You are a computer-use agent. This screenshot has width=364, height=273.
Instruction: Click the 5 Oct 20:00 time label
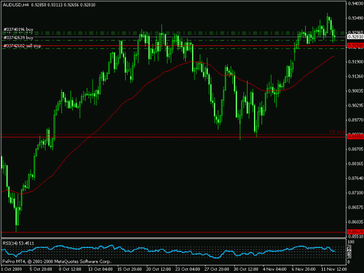(41, 270)
